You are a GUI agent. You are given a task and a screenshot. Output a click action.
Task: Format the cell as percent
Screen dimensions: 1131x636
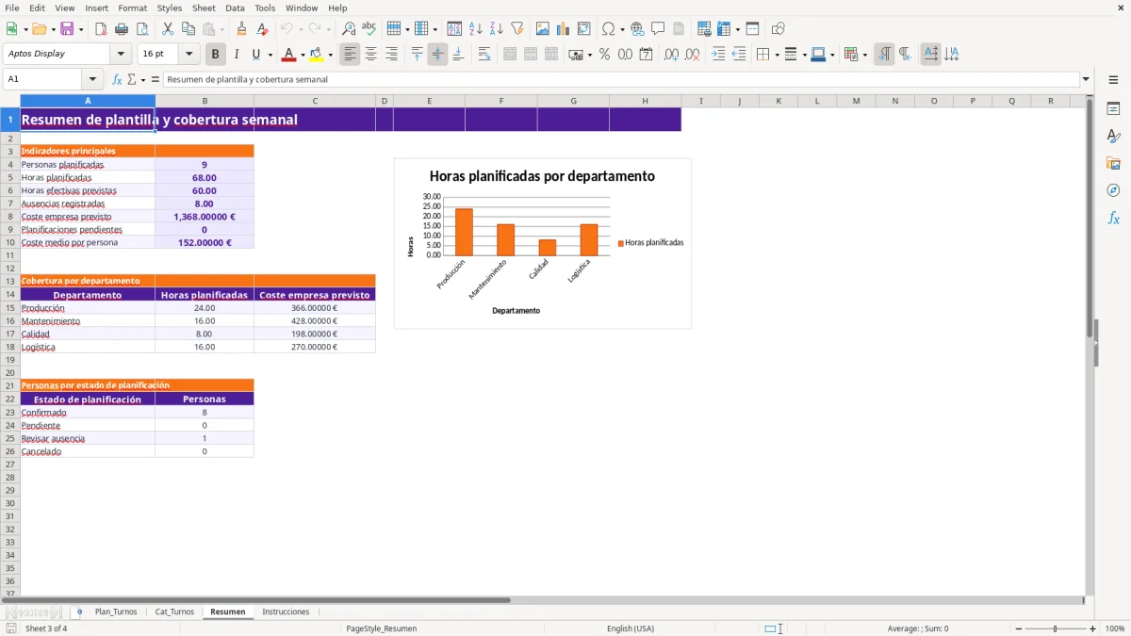click(605, 55)
